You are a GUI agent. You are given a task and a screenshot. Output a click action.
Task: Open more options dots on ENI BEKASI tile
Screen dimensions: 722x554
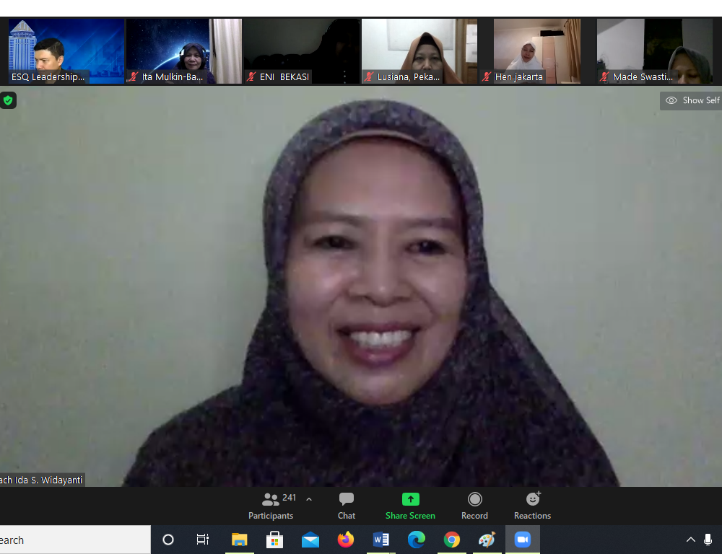coord(344,76)
